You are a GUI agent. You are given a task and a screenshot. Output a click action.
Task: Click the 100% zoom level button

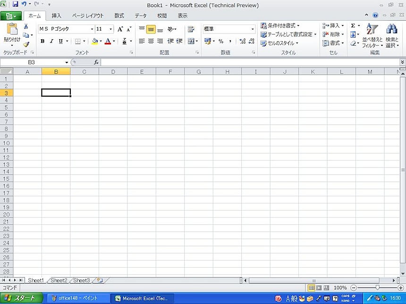click(x=340, y=288)
